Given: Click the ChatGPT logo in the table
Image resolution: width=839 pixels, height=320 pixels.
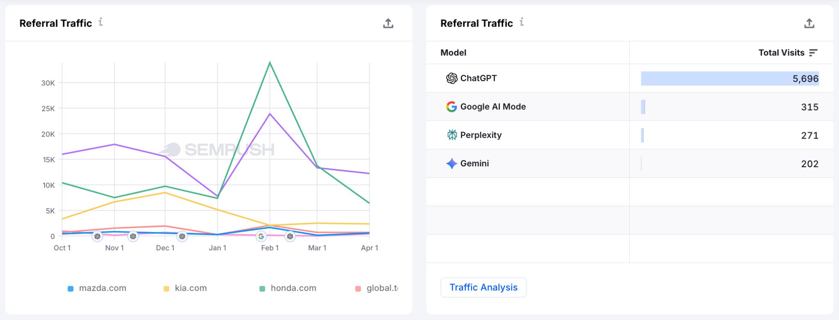Looking at the screenshot, I should [451, 78].
